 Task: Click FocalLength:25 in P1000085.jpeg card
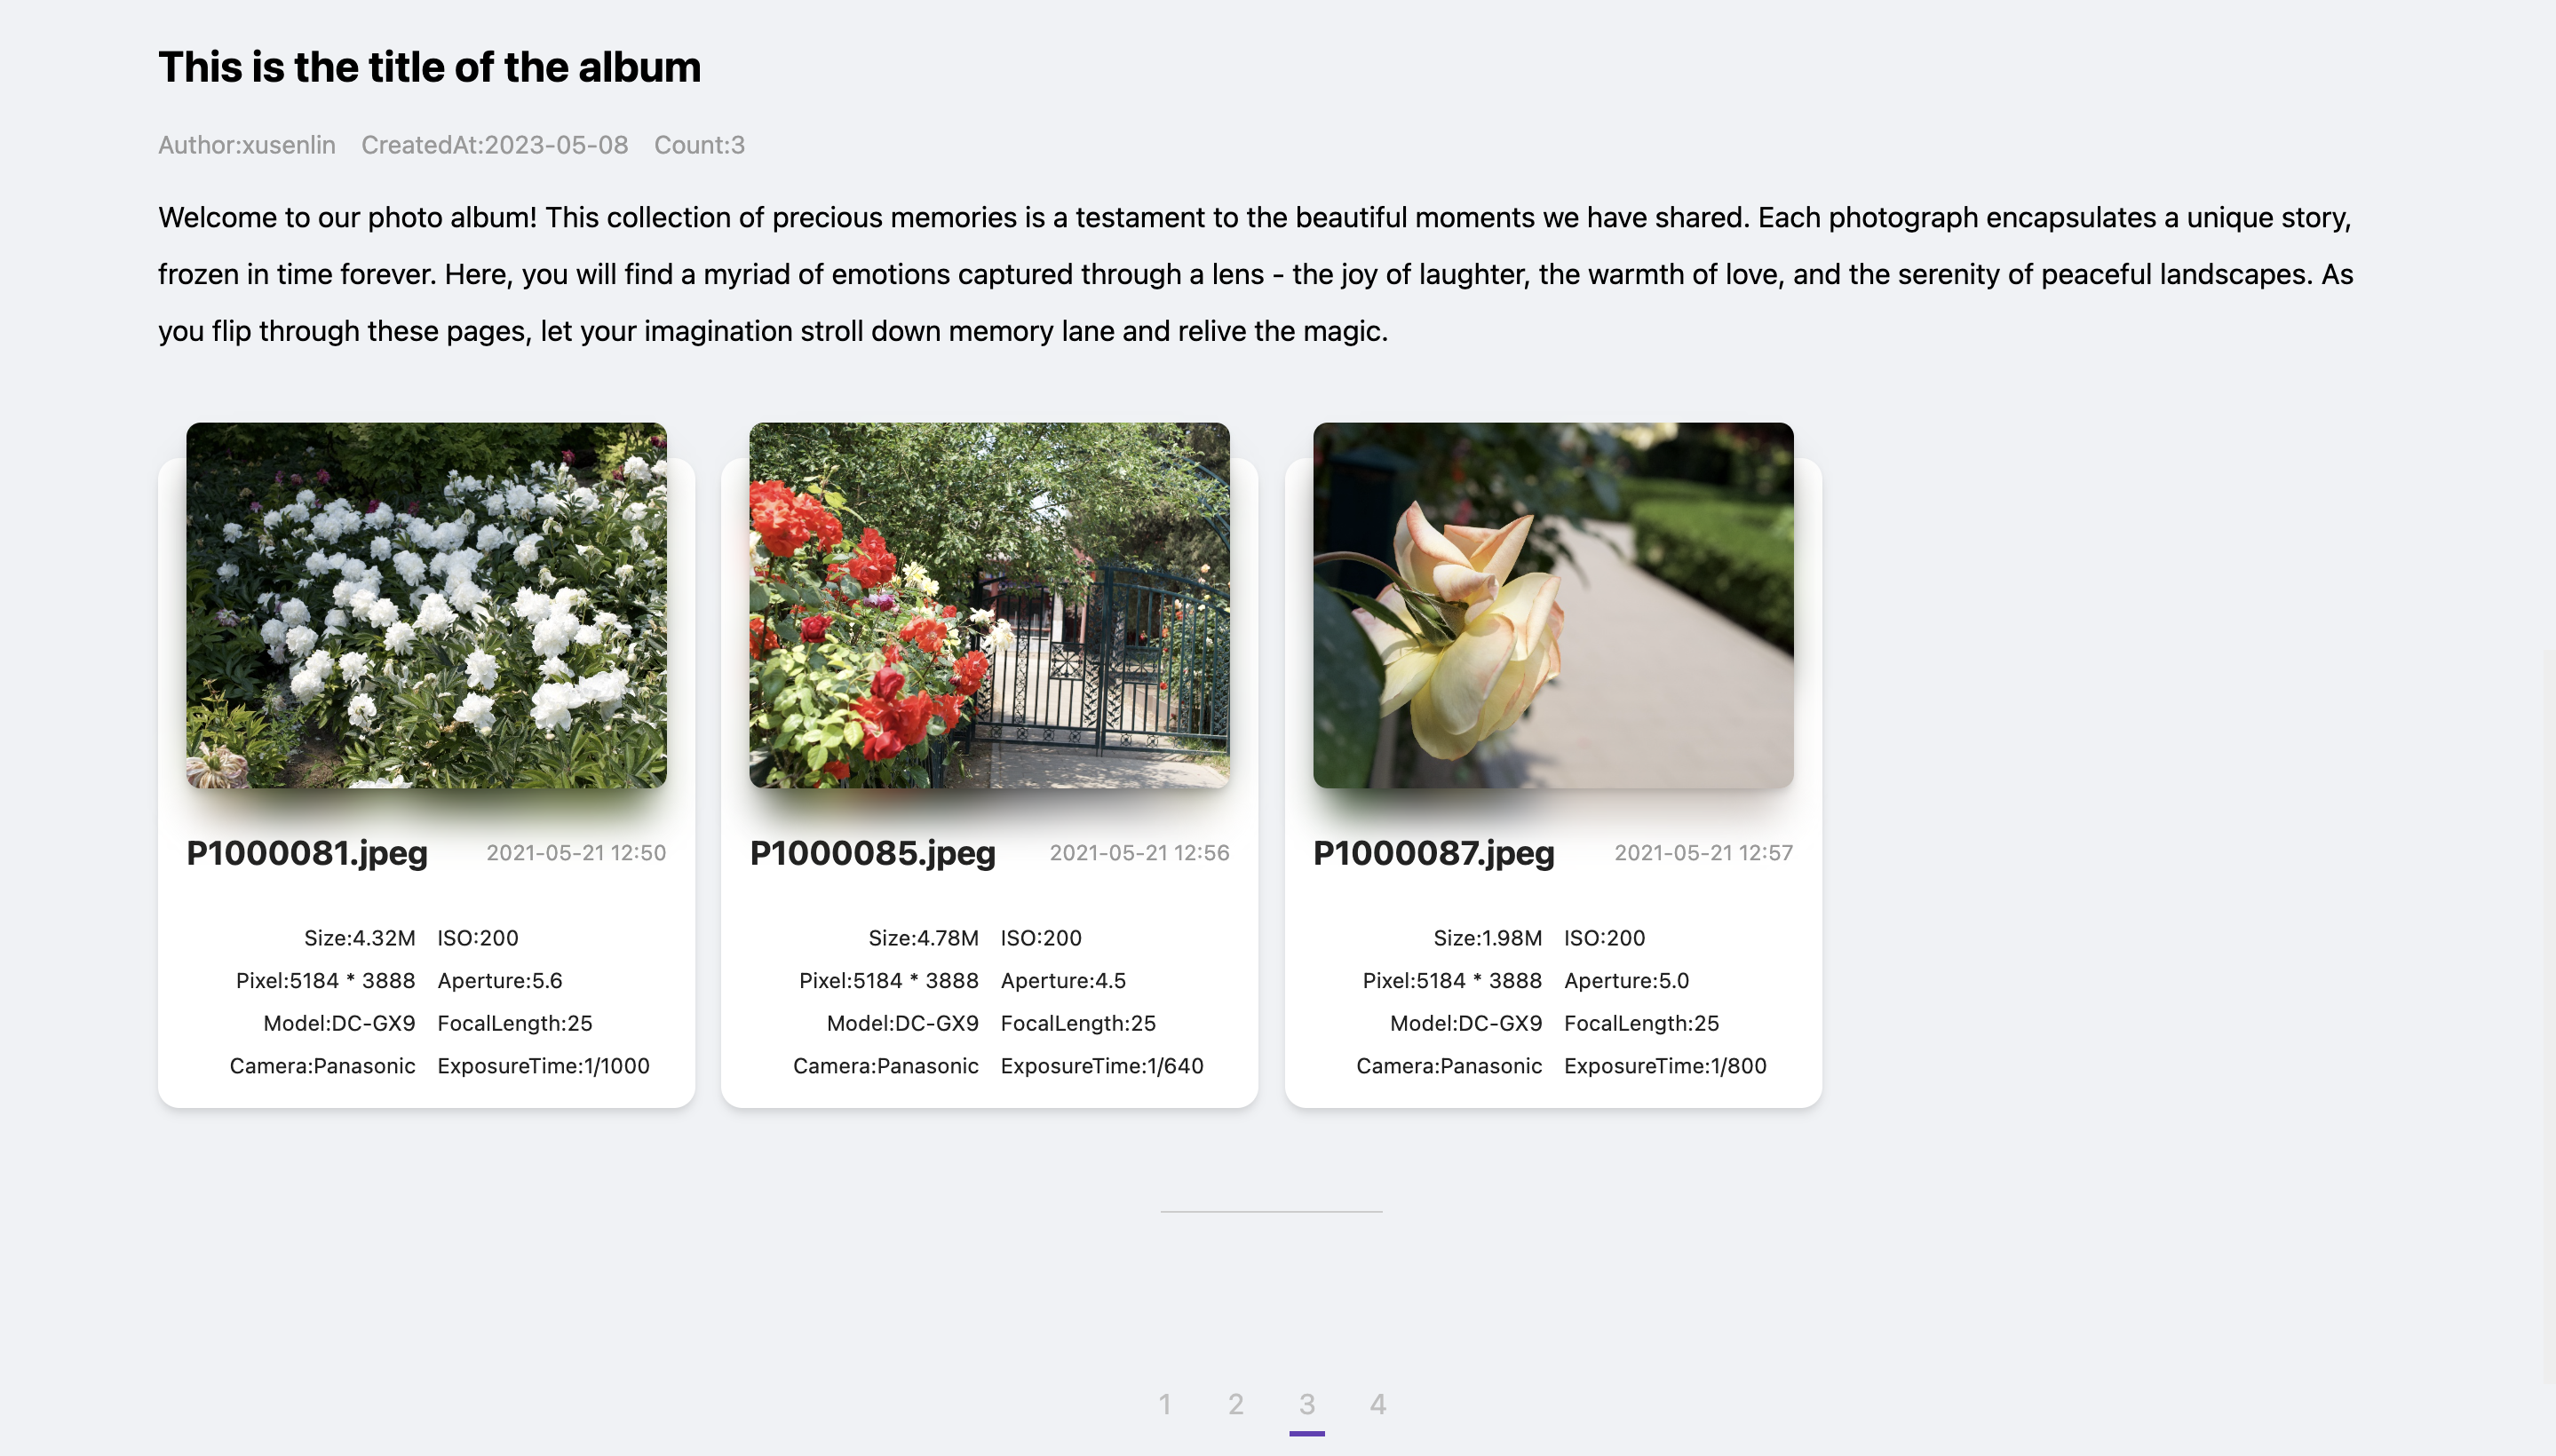pyautogui.click(x=1078, y=1023)
